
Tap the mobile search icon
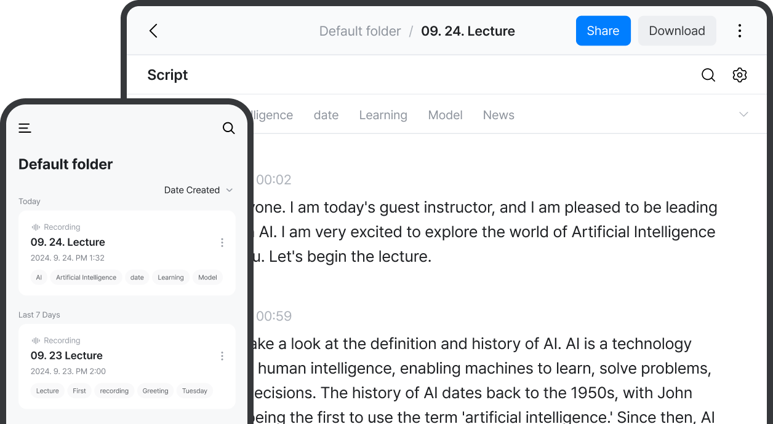(x=228, y=128)
